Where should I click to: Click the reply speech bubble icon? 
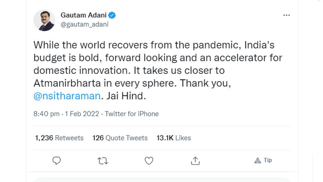coord(57,161)
